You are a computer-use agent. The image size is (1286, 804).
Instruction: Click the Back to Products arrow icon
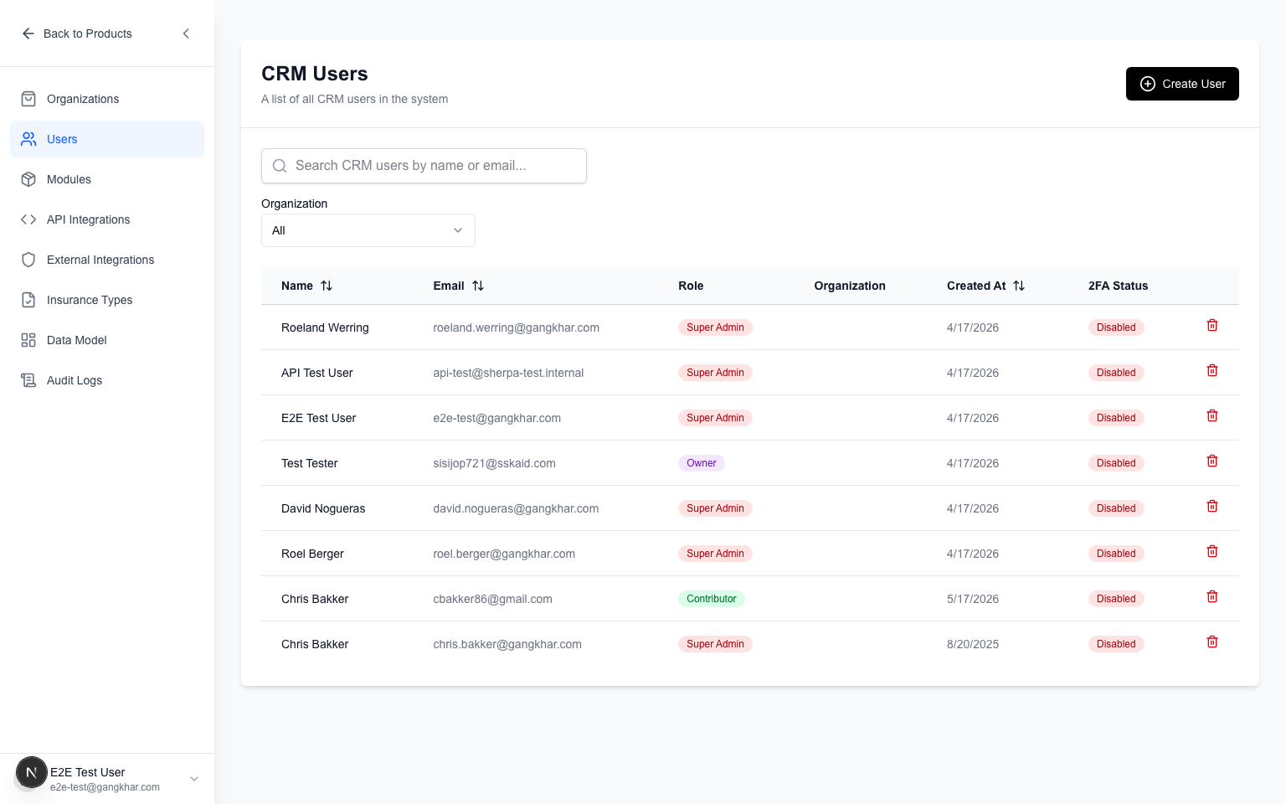(28, 33)
